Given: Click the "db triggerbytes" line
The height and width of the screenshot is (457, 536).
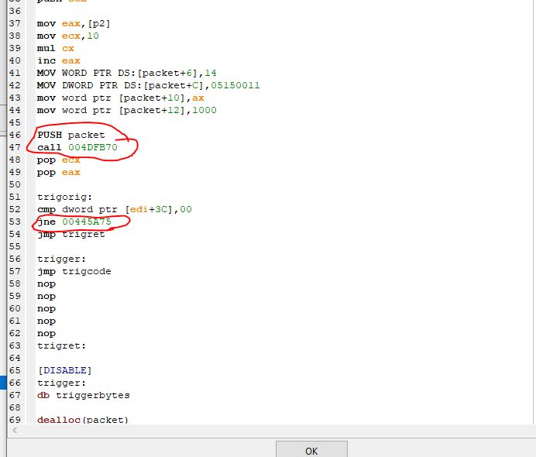Looking at the screenshot, I should [x=83, y=395].
